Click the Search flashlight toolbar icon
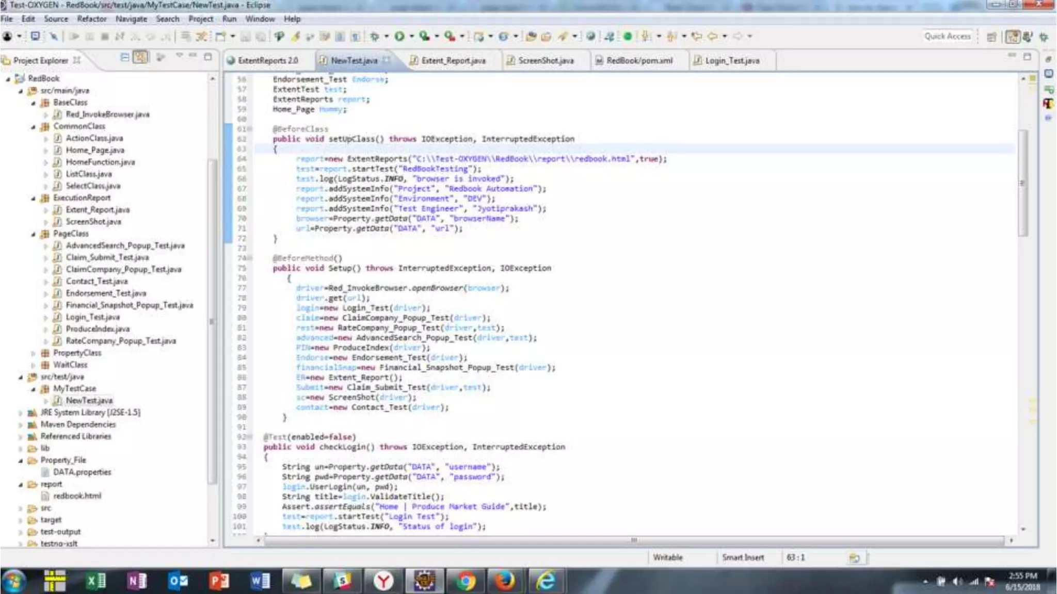The height and width of the screenshot is (594, 1057). tap(563, 36)
